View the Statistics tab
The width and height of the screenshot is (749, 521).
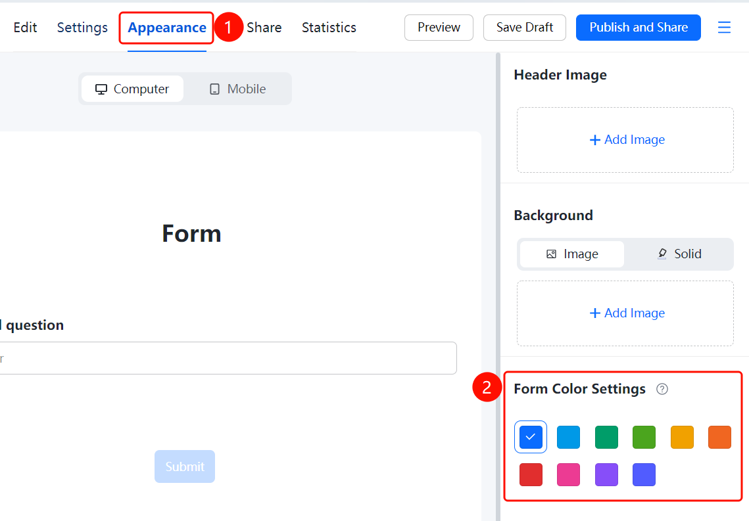(x=329, y=28)
